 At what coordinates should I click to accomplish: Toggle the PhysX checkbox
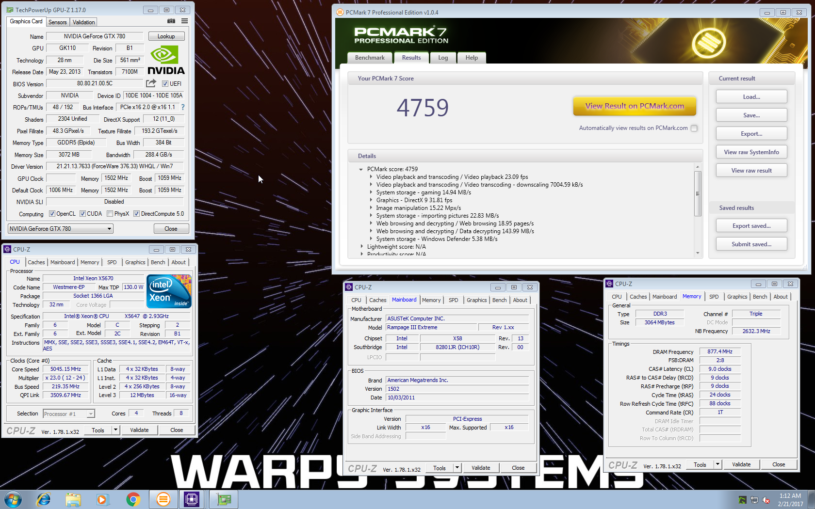point(110,214)
